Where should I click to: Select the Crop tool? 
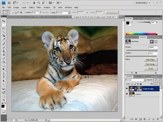coord(4,36)
